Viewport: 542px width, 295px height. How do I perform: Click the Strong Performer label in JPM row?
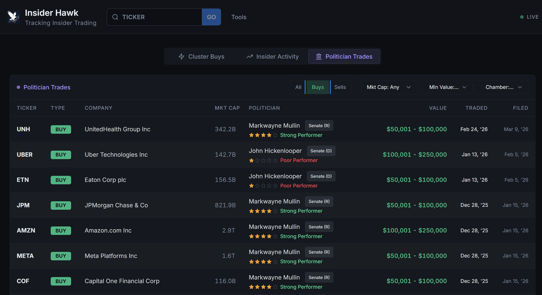click(x=301, y=211)
